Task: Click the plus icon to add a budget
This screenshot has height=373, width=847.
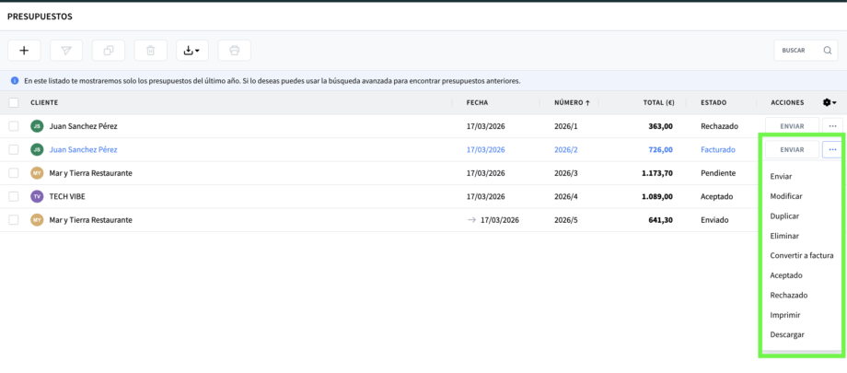Action: pyautogui.click(x=24, y=51)
